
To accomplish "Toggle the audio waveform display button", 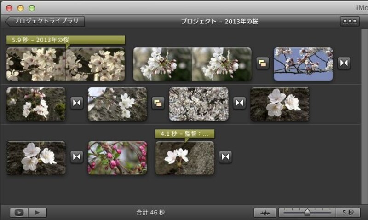I will (265, 213).
